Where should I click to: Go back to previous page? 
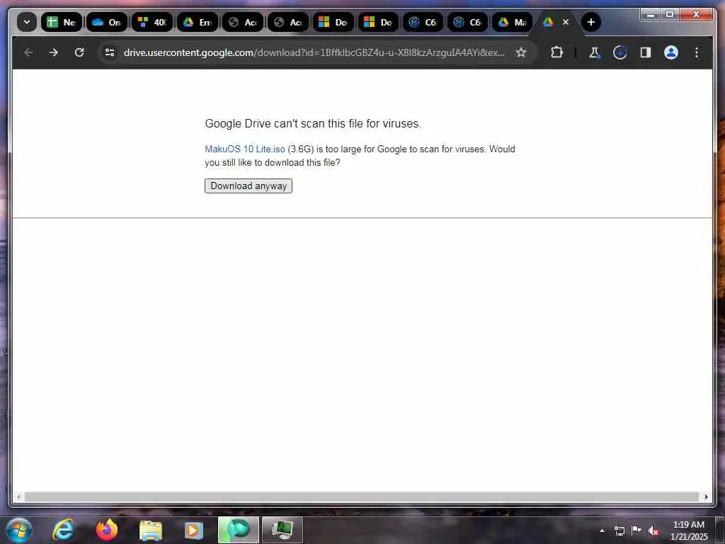click(28, 52)
